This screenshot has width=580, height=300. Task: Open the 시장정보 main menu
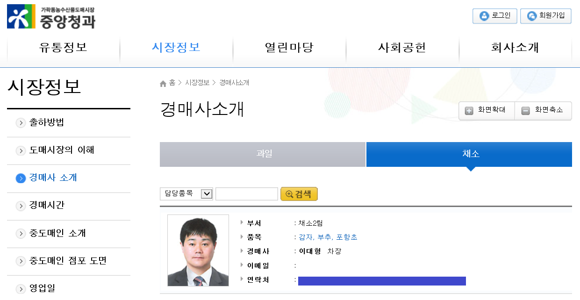(176, 48)
